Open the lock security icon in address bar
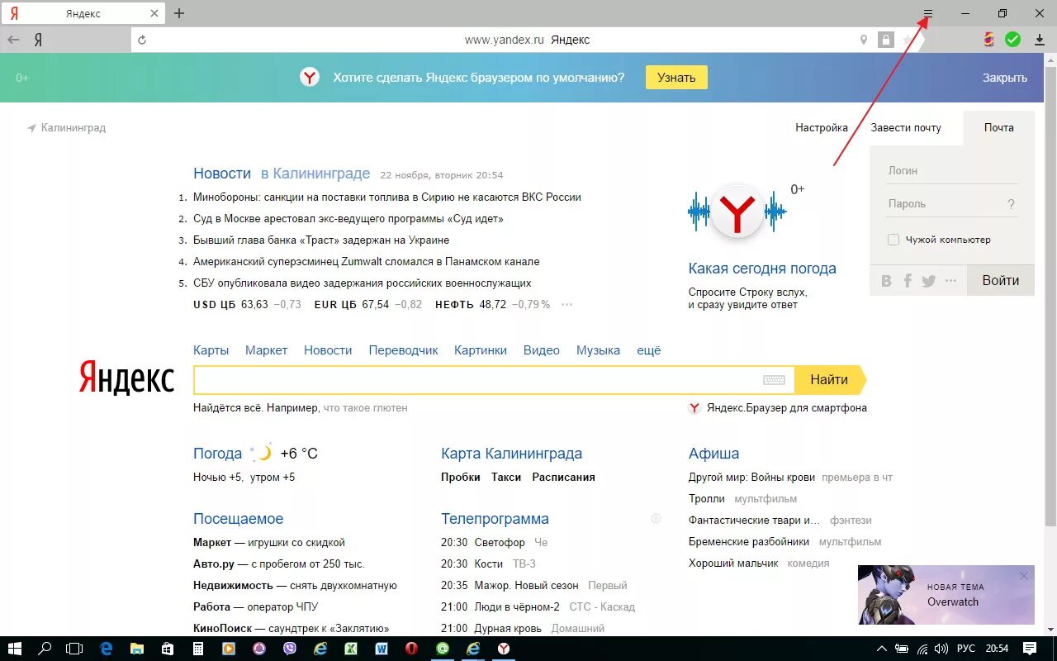1057x661 pixels. 886,40
